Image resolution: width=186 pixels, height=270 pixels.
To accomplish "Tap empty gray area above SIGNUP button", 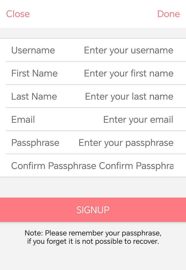I will (93, 187).
